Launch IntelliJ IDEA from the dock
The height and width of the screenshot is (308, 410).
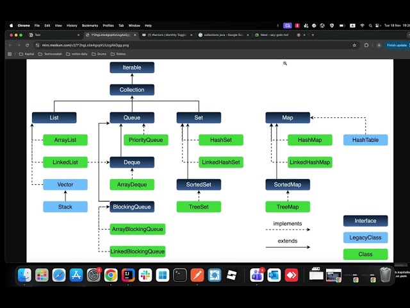(x=128, y=275)
